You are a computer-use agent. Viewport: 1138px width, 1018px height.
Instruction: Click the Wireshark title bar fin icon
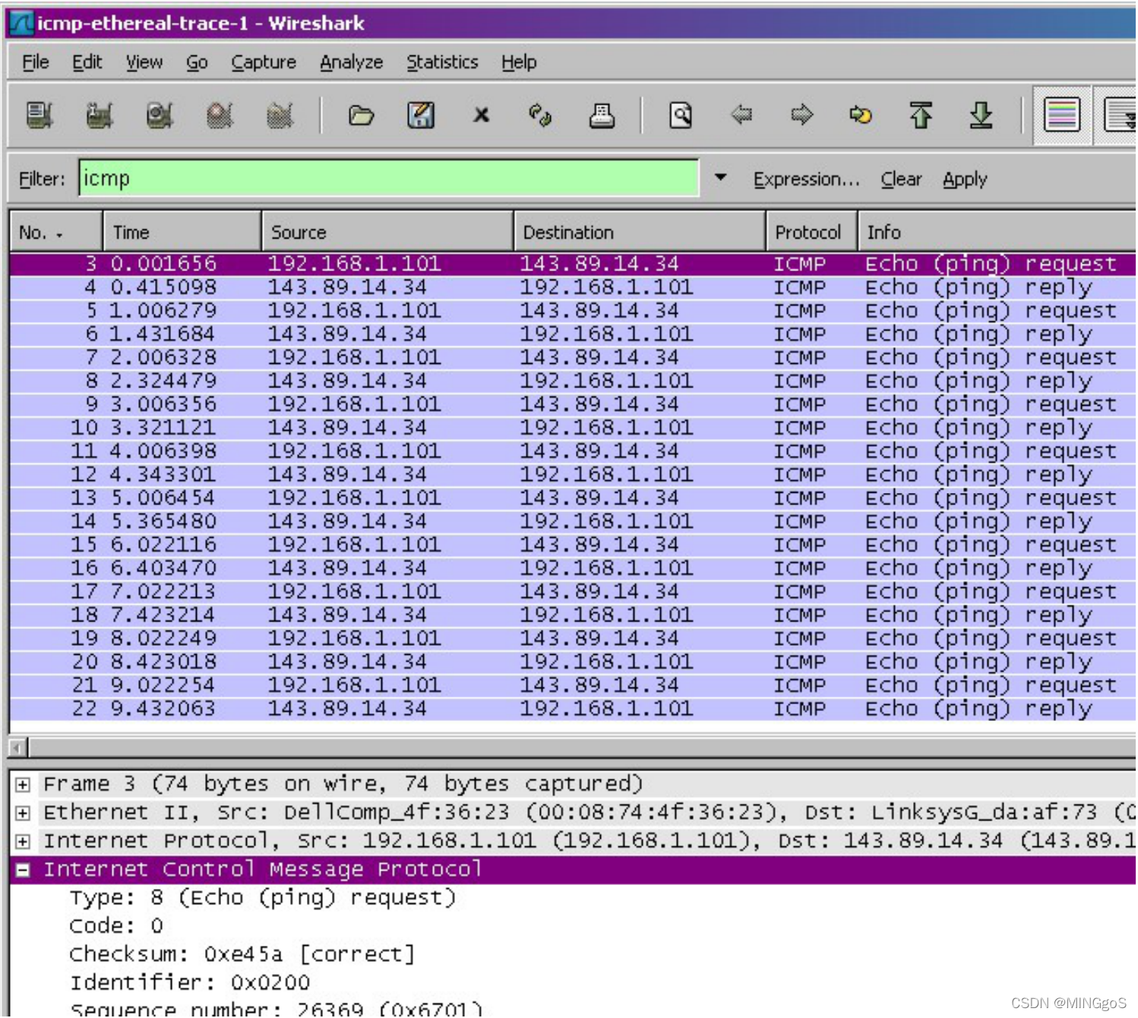click(x=21, y=24)
